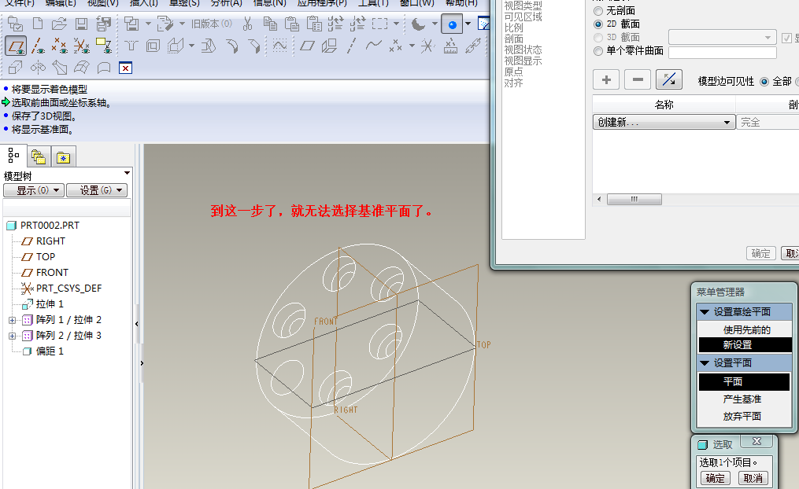Open dropdown arrow beside blue sphere icon

(x=468, y=24)
